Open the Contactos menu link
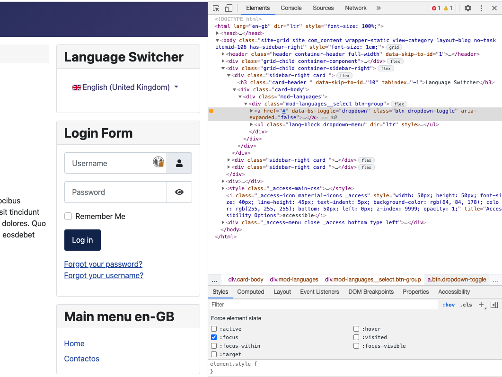The image size is (502, 377). point(82,359)
